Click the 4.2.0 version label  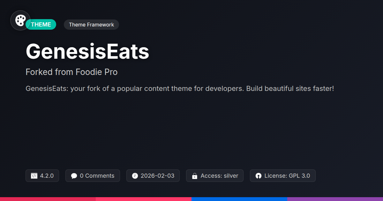pyautogui.click(x=47, y=176)
